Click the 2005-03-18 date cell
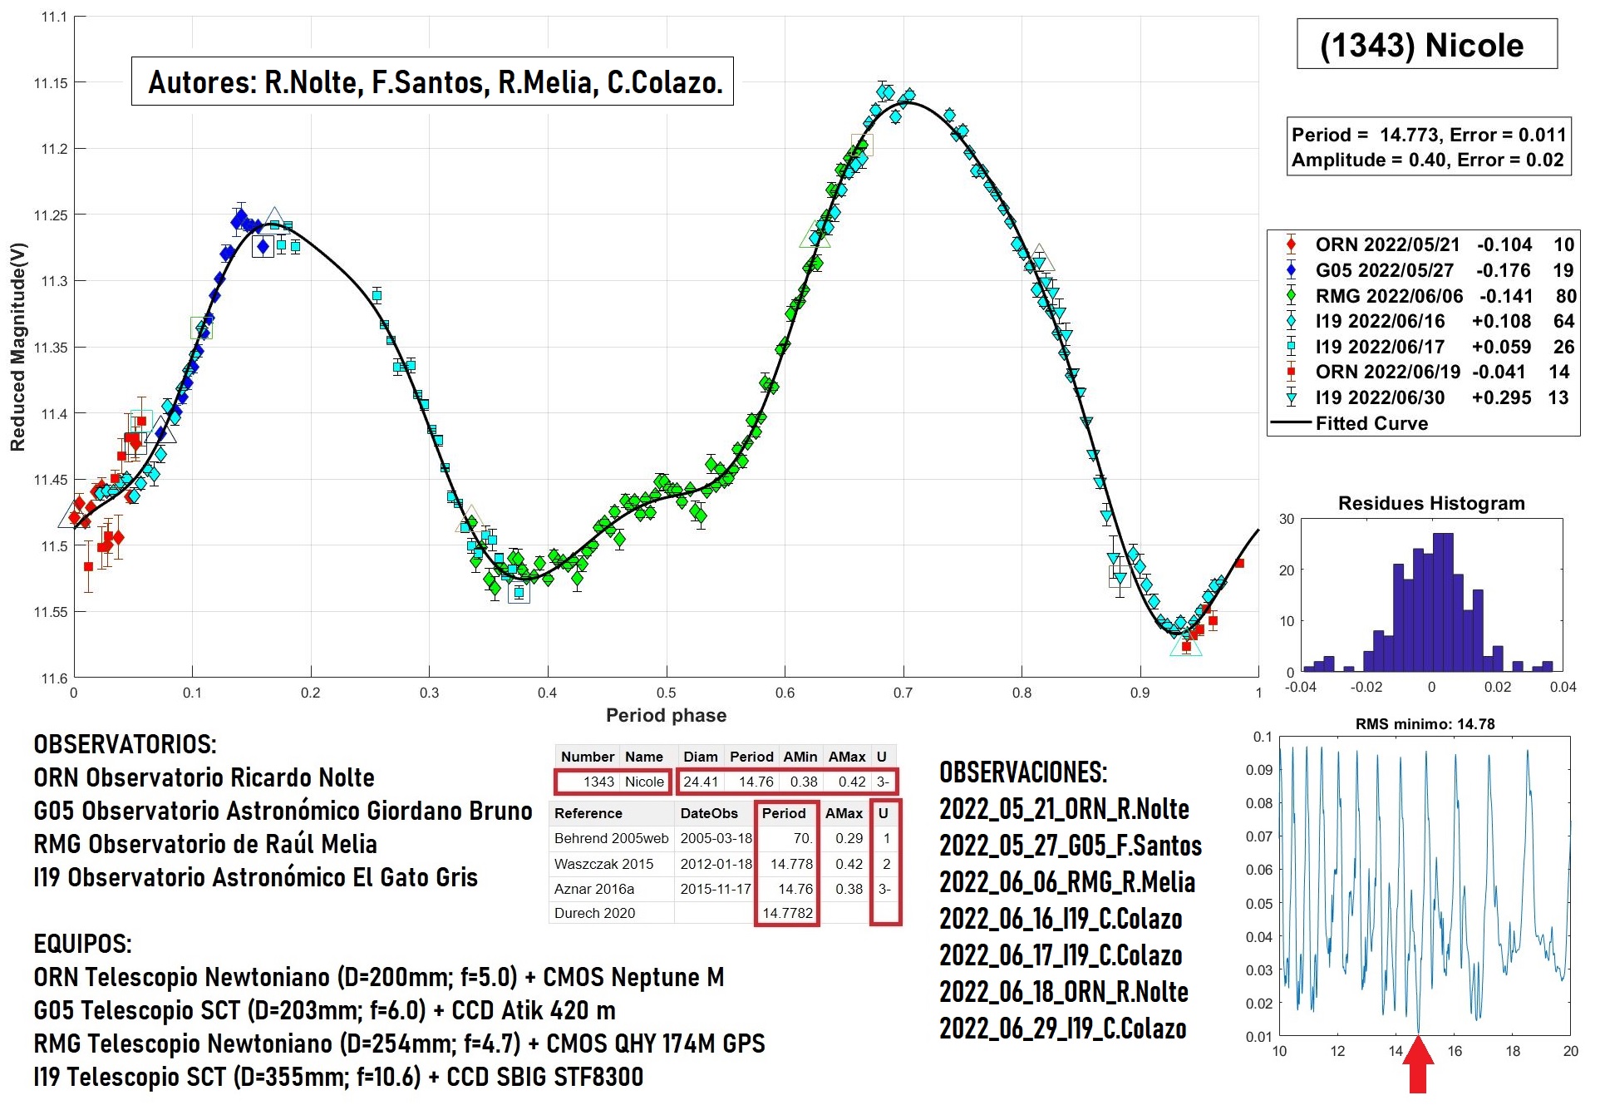 click(716, 838)
